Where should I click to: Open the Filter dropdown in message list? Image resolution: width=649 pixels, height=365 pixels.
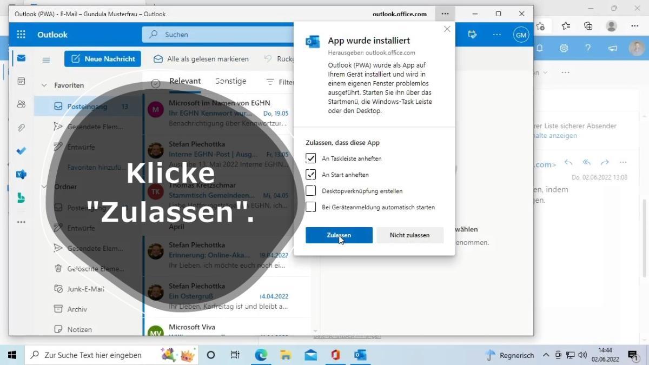pos(280,82)
